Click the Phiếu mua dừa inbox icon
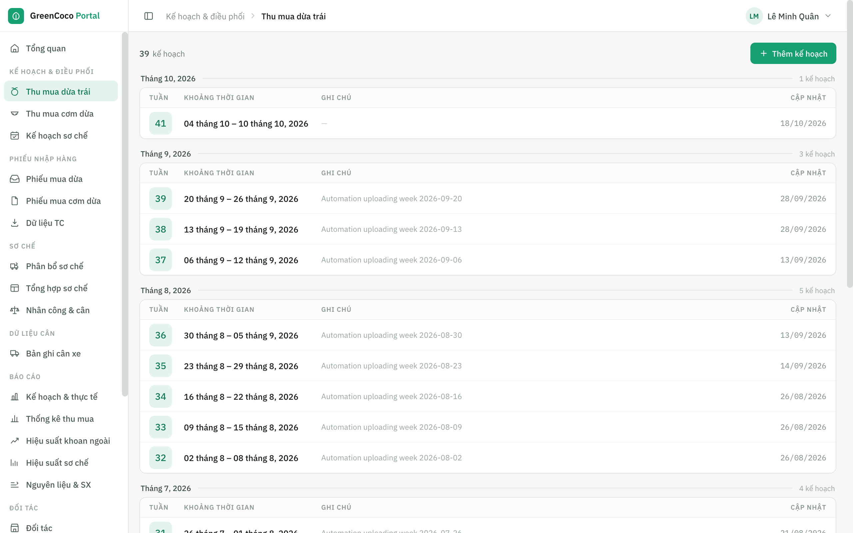853x533 pixels. pyautogui.click(x=14, y=179)
